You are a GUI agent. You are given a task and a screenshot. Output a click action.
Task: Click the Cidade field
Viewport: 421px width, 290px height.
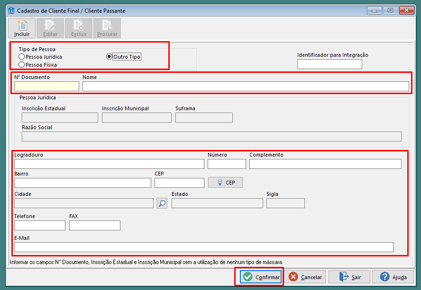[84, 203]
